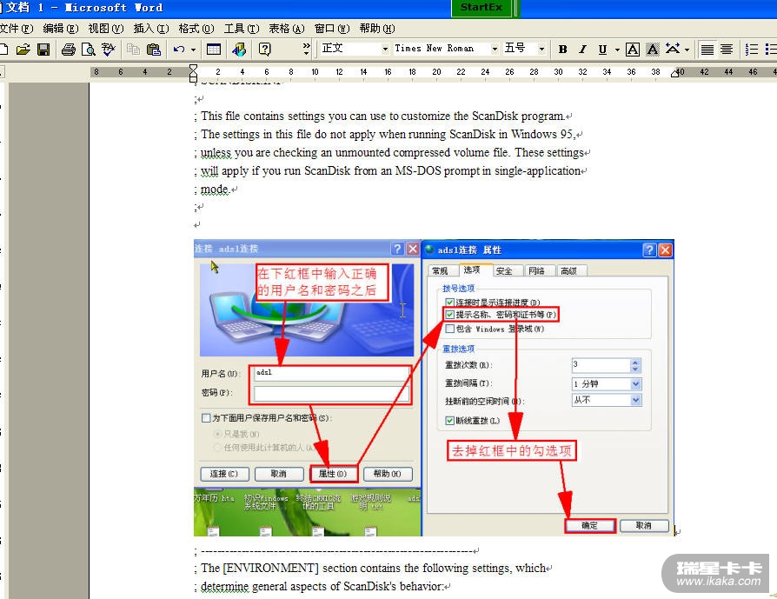
Task: Click the Copy icon in the toolbar
Action: (x=133, y=49)
